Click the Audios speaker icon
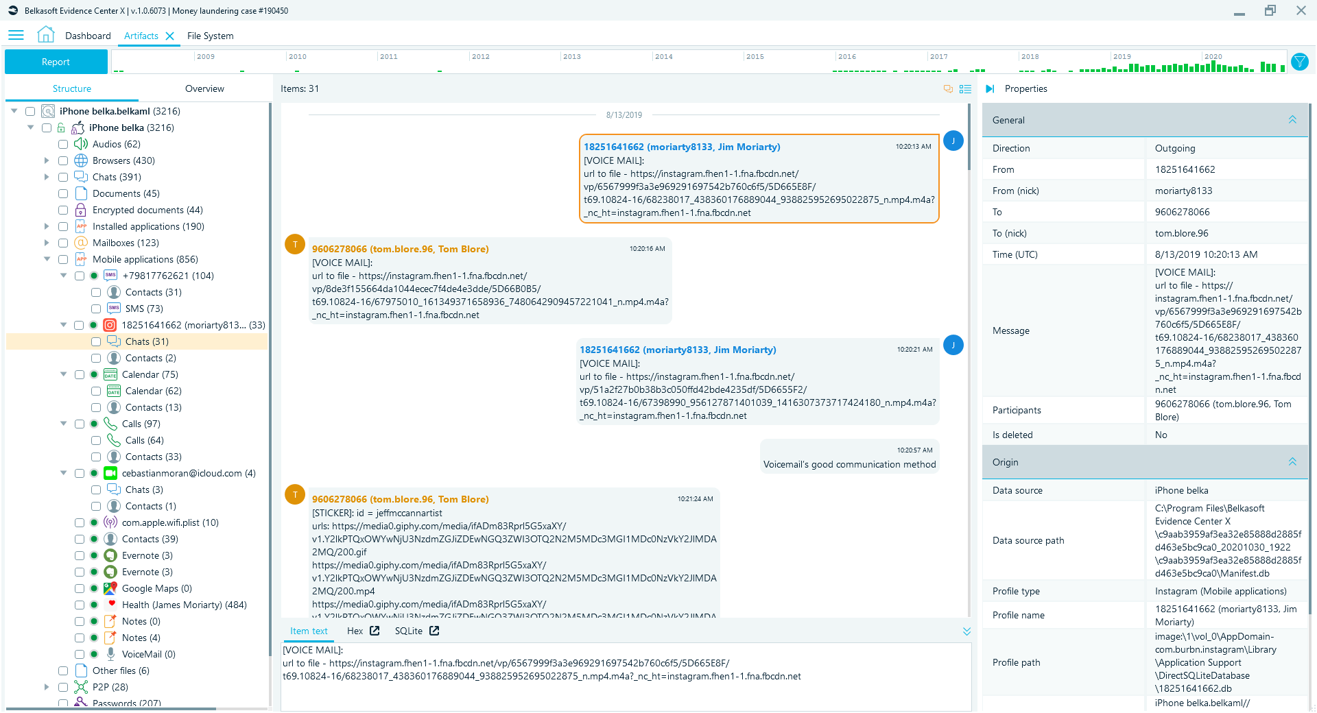1317x713 pixels. point(81,144)
